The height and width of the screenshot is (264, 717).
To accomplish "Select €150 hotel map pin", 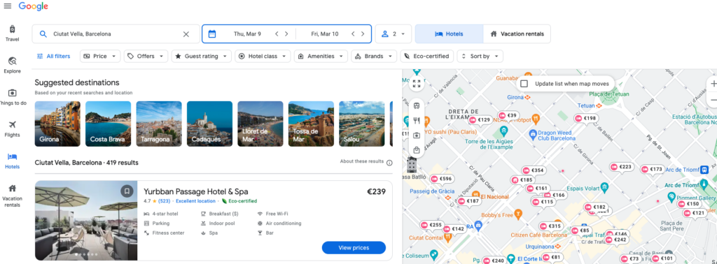I will 689,204.
